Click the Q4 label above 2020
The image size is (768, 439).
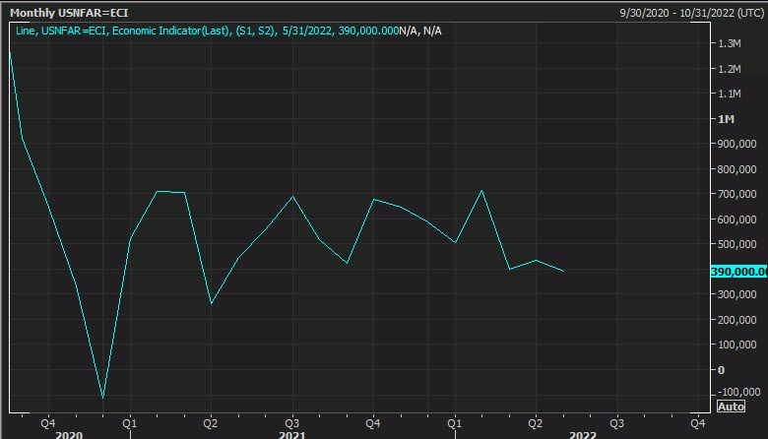(x=48, y=423)
